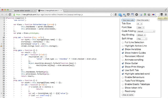Uncheck Show Indent Guides
Image resolution: width=168 pixels, height=105 pixels.
pos(123,53)
